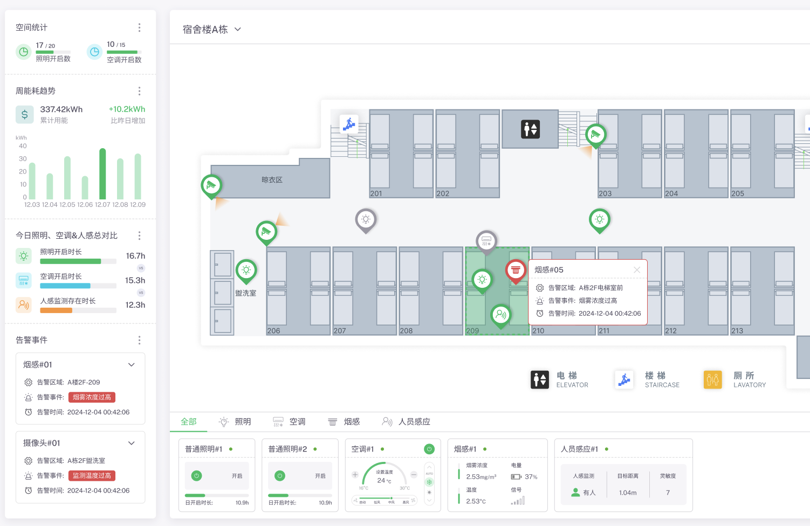Click the gray lighting marker above room 207
This screenshot has width=810, height=526.
coord(366,219)
